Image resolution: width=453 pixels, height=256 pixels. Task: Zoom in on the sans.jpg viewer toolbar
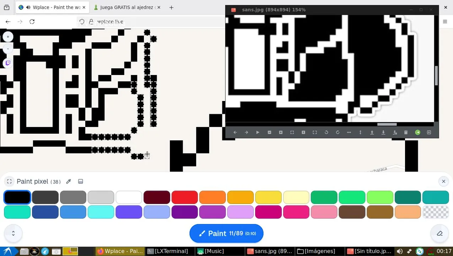pyautogui.click(x=281, y=132)
